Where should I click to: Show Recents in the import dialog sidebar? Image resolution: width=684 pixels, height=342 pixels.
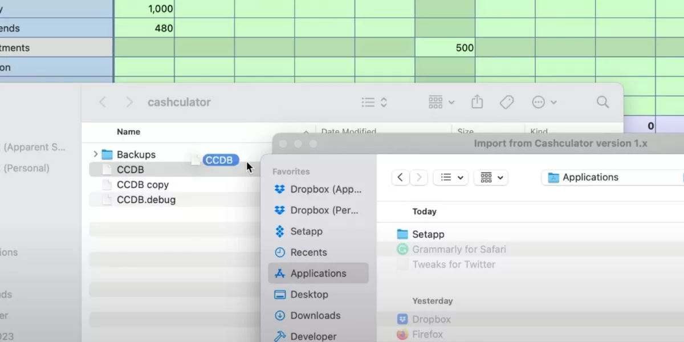(318, 253)
